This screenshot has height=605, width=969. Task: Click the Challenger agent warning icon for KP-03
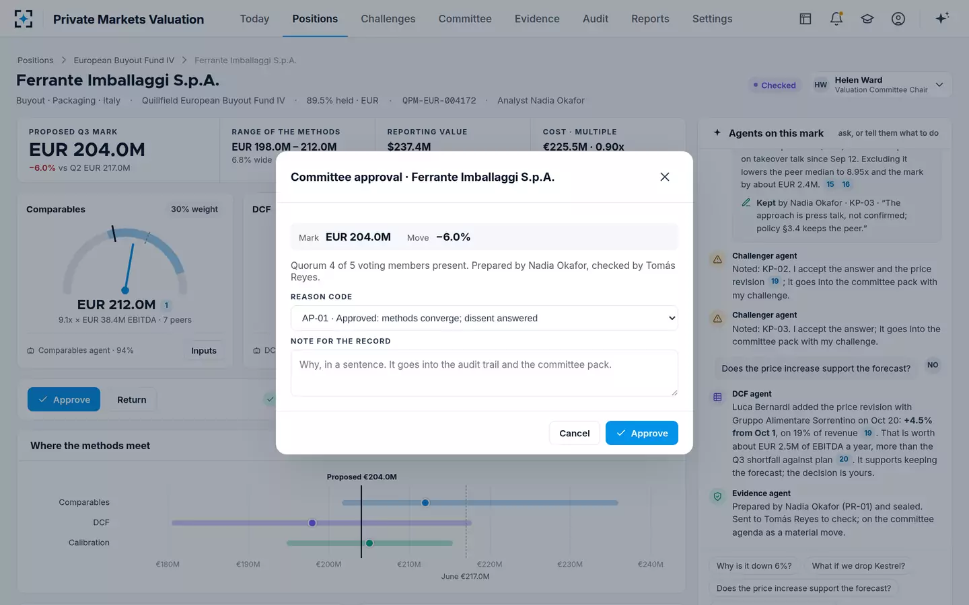[717, 318]
